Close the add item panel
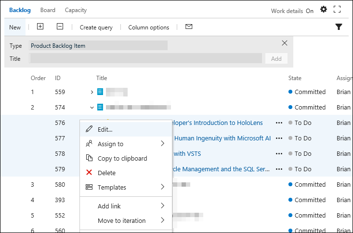This screenshot has width=353, height=233. click(285, 43)
